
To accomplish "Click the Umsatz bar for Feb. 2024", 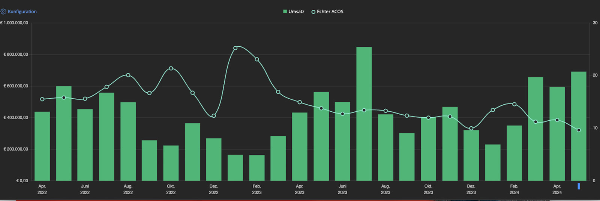I will [514, 153].
